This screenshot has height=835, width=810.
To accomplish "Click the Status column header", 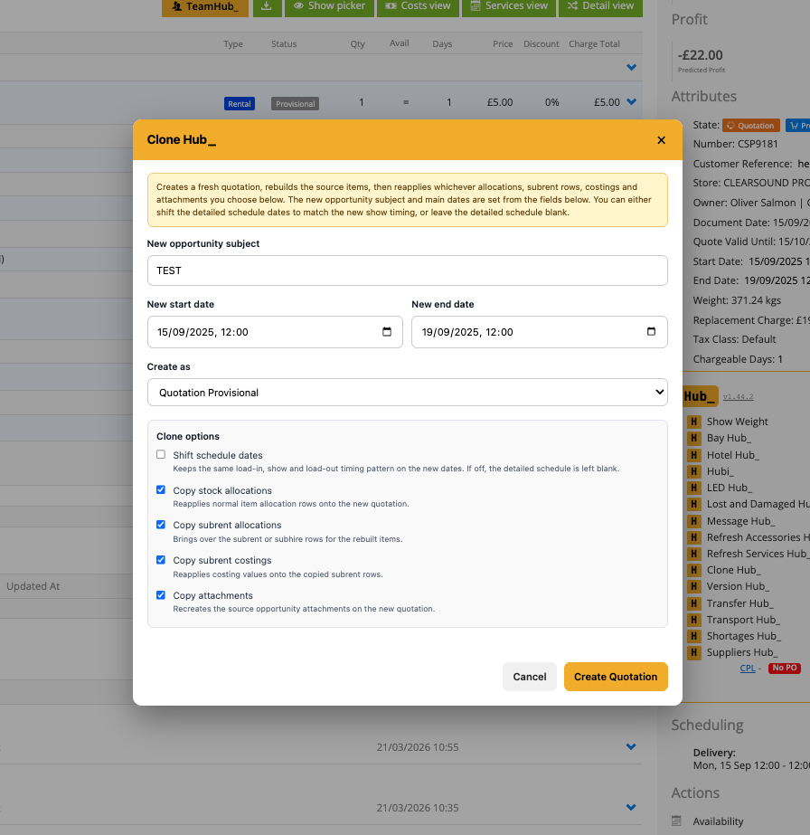I will pyautogui.click(x=284, y=43).
